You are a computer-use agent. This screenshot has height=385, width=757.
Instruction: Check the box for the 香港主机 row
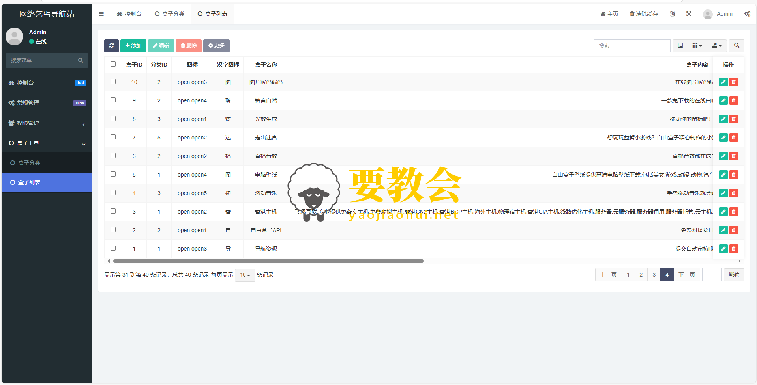click(113, 211)
